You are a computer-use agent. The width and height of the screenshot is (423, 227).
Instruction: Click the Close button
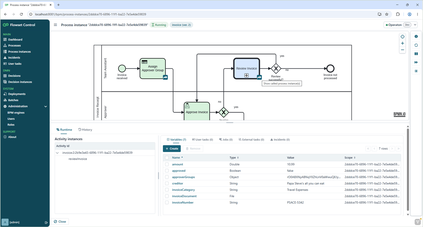click(60, 222)
